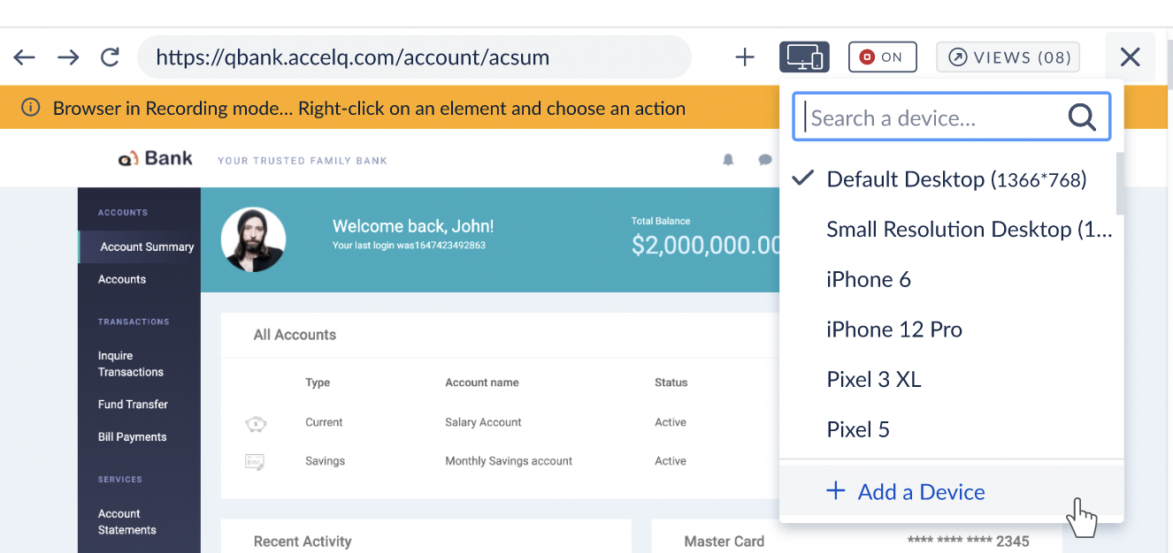Focus the Search a device field
Image resolution: width=1173 pixels, height=553 pixels.
point(951,117)
